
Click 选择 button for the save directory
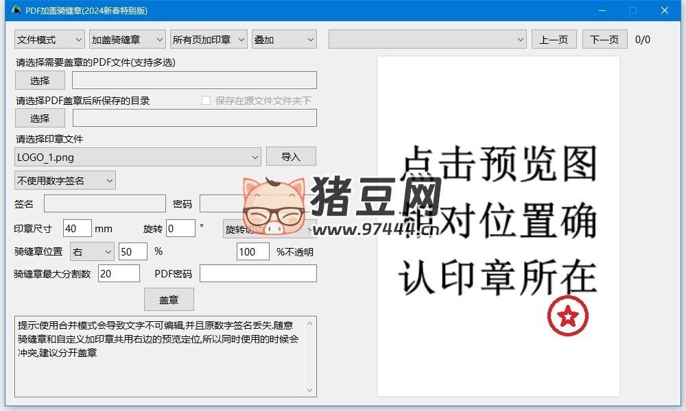40,118
